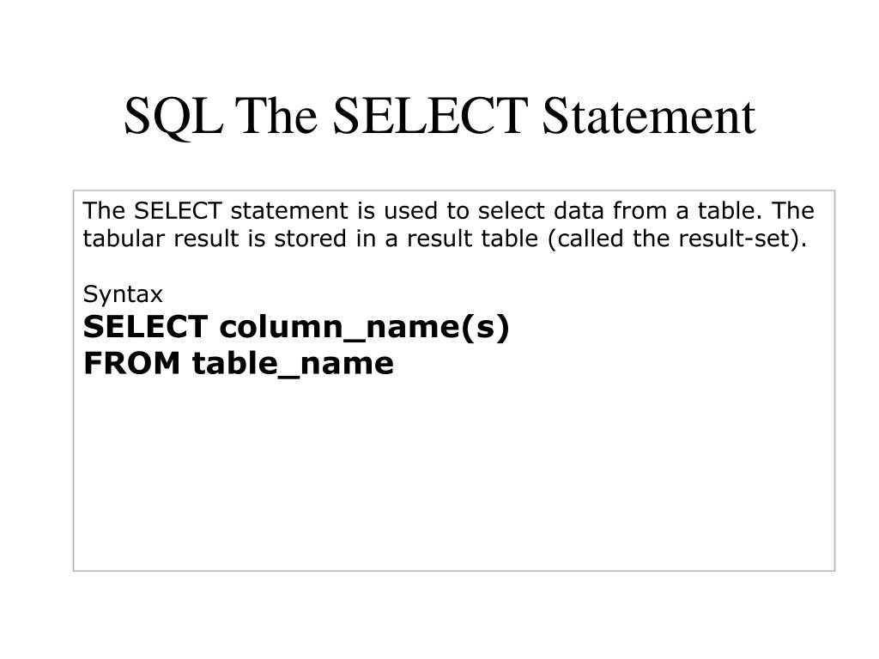Click the word tabular in second line
This screenshot has width=879, height=659.
[x=124, y=239]
